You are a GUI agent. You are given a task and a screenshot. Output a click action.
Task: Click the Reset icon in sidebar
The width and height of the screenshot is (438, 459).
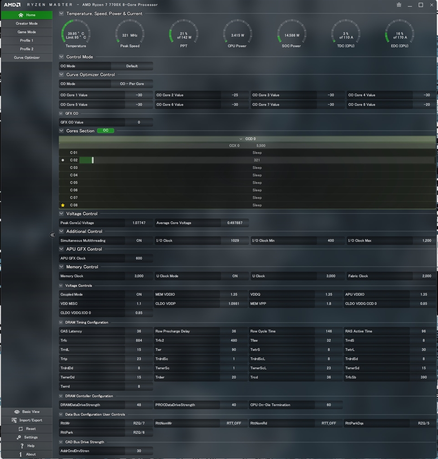pos(21,429)
